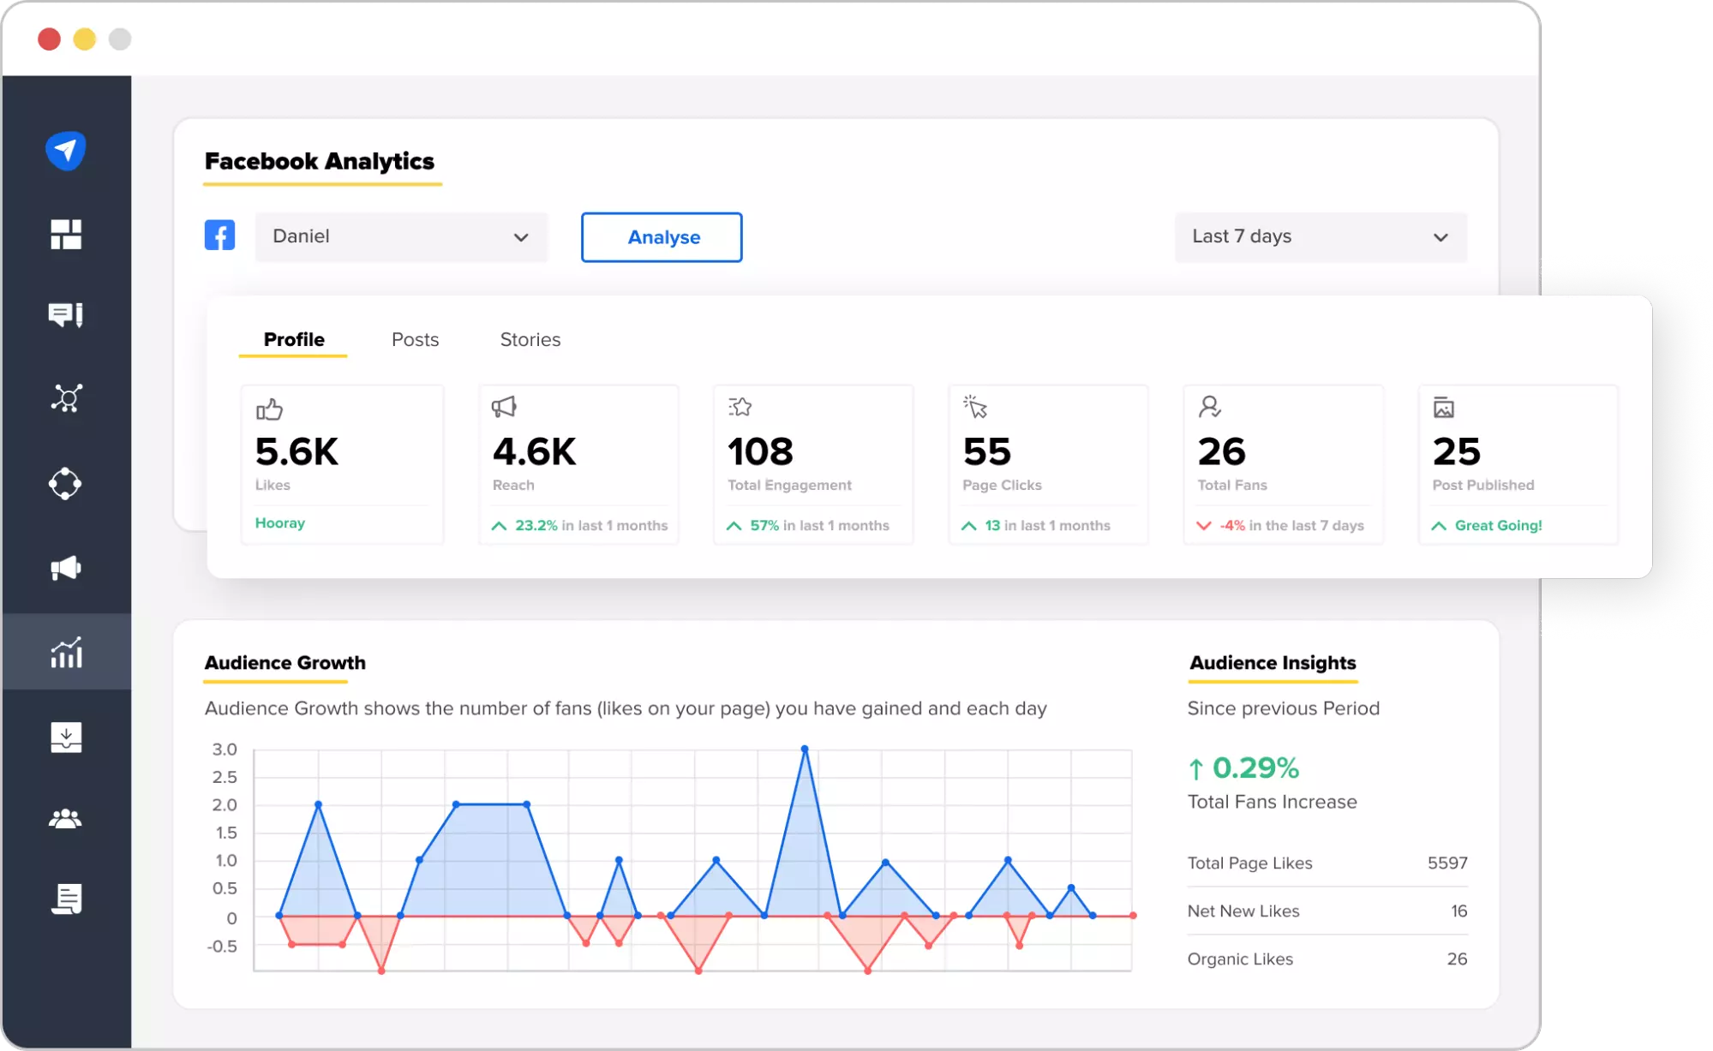Screen dimensions: 1713x1051
Task: Click the highest peak point on growth chart
Action: (x=805, y=749)
